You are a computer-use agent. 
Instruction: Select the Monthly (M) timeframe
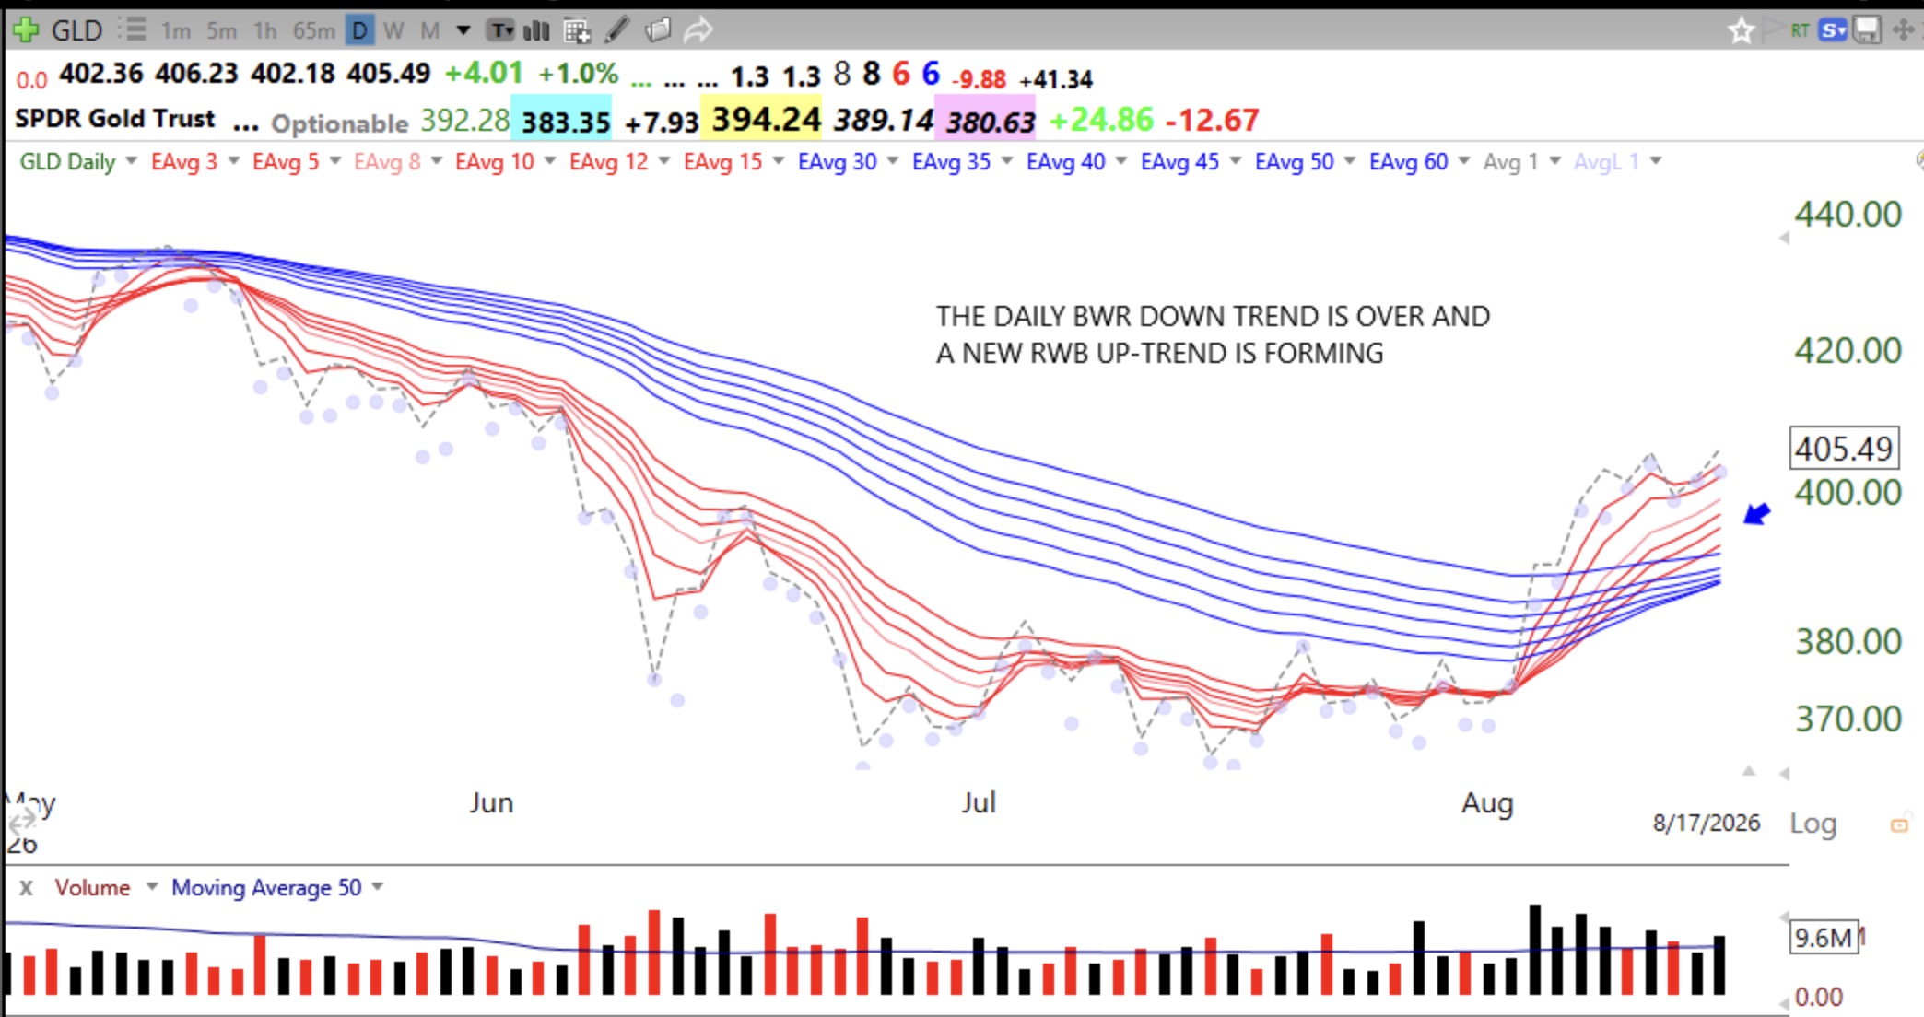429,31
